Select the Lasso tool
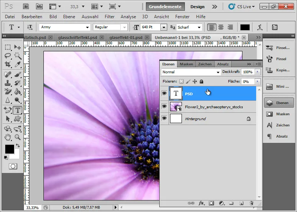 click(7, 56)
